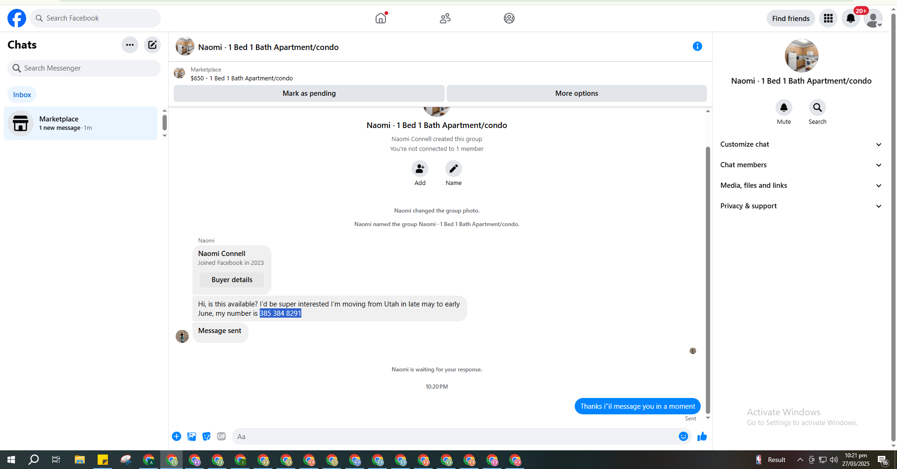Click the Add member icon
897x469 pixels.
point(420,169)
